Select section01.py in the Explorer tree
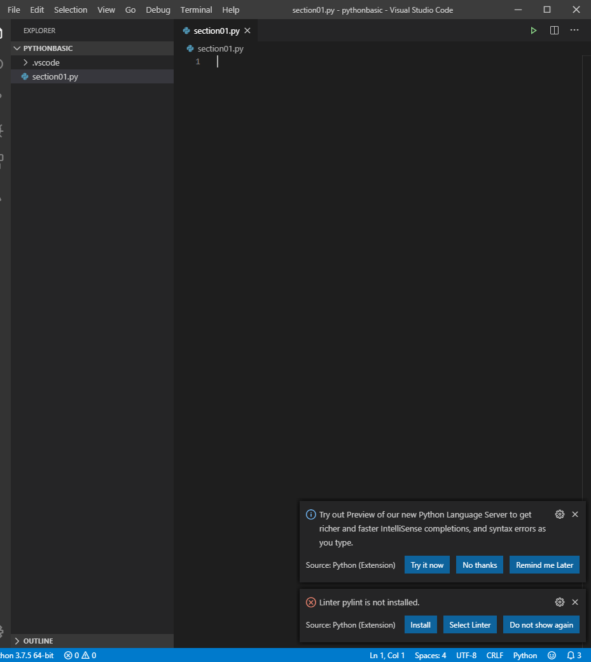Image resolution: width=591 pixels, height=662 pixels. (92, 76)
